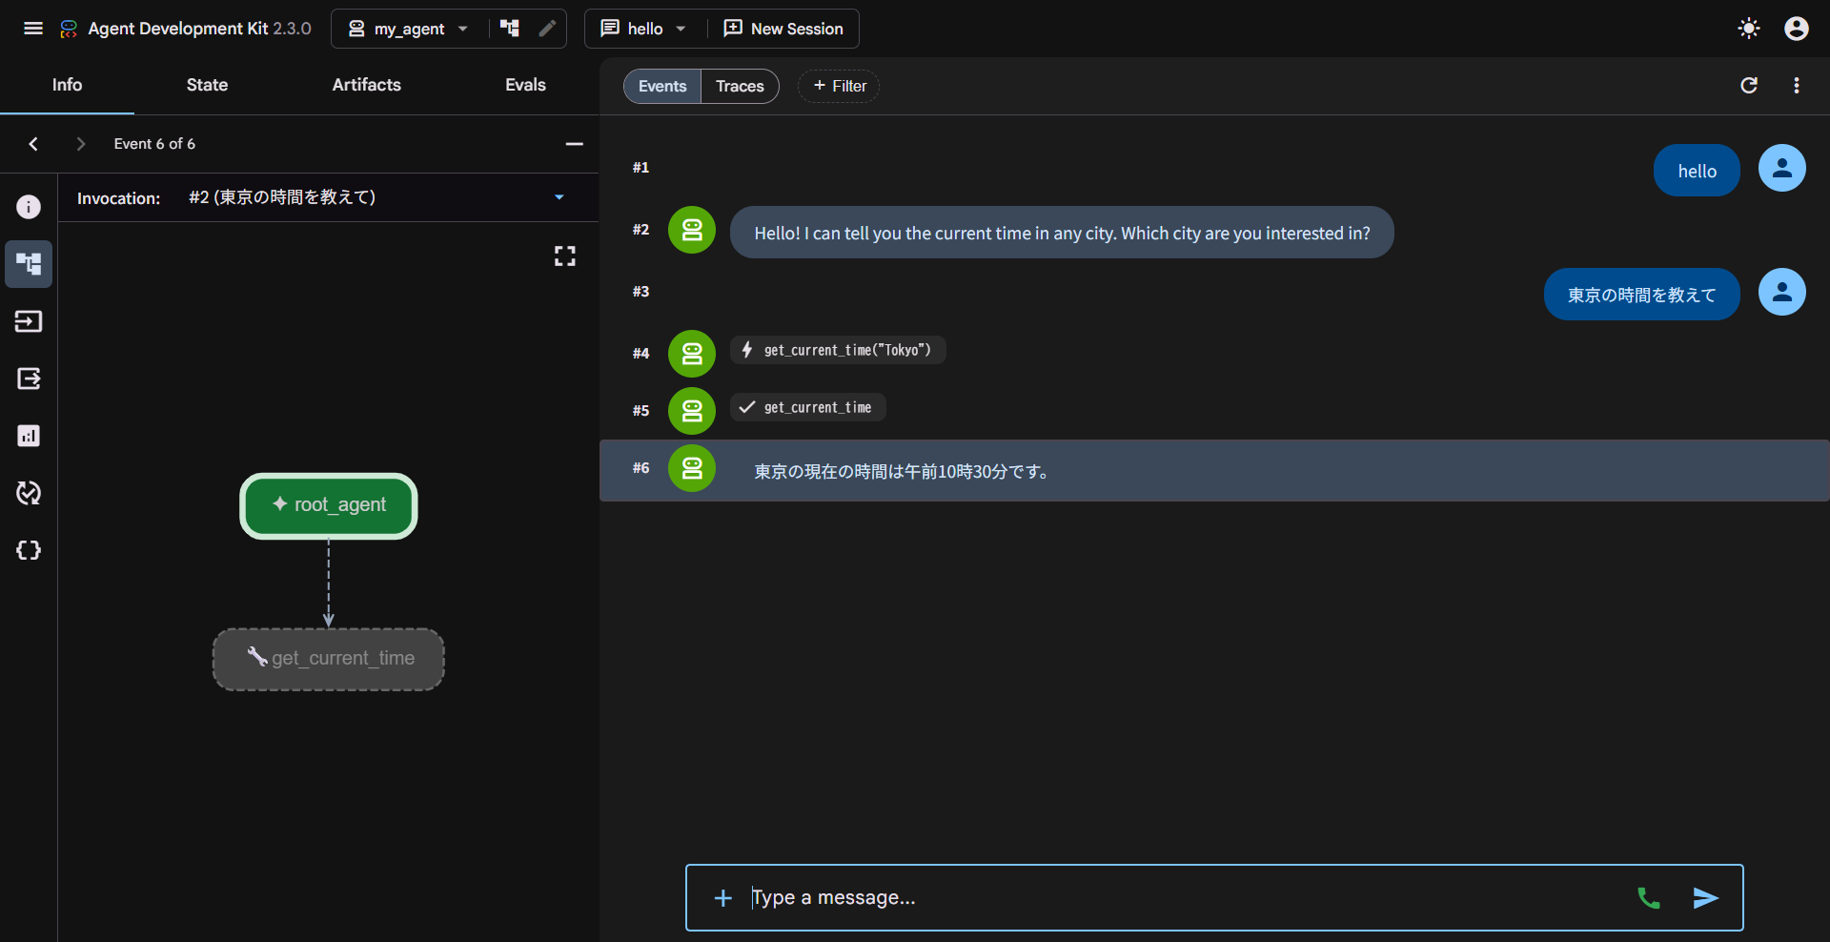Toggle light/dark theme sun icon
Image resolution: width=1830 pixels, height=942 pixels.
[x=1749, y=29]
